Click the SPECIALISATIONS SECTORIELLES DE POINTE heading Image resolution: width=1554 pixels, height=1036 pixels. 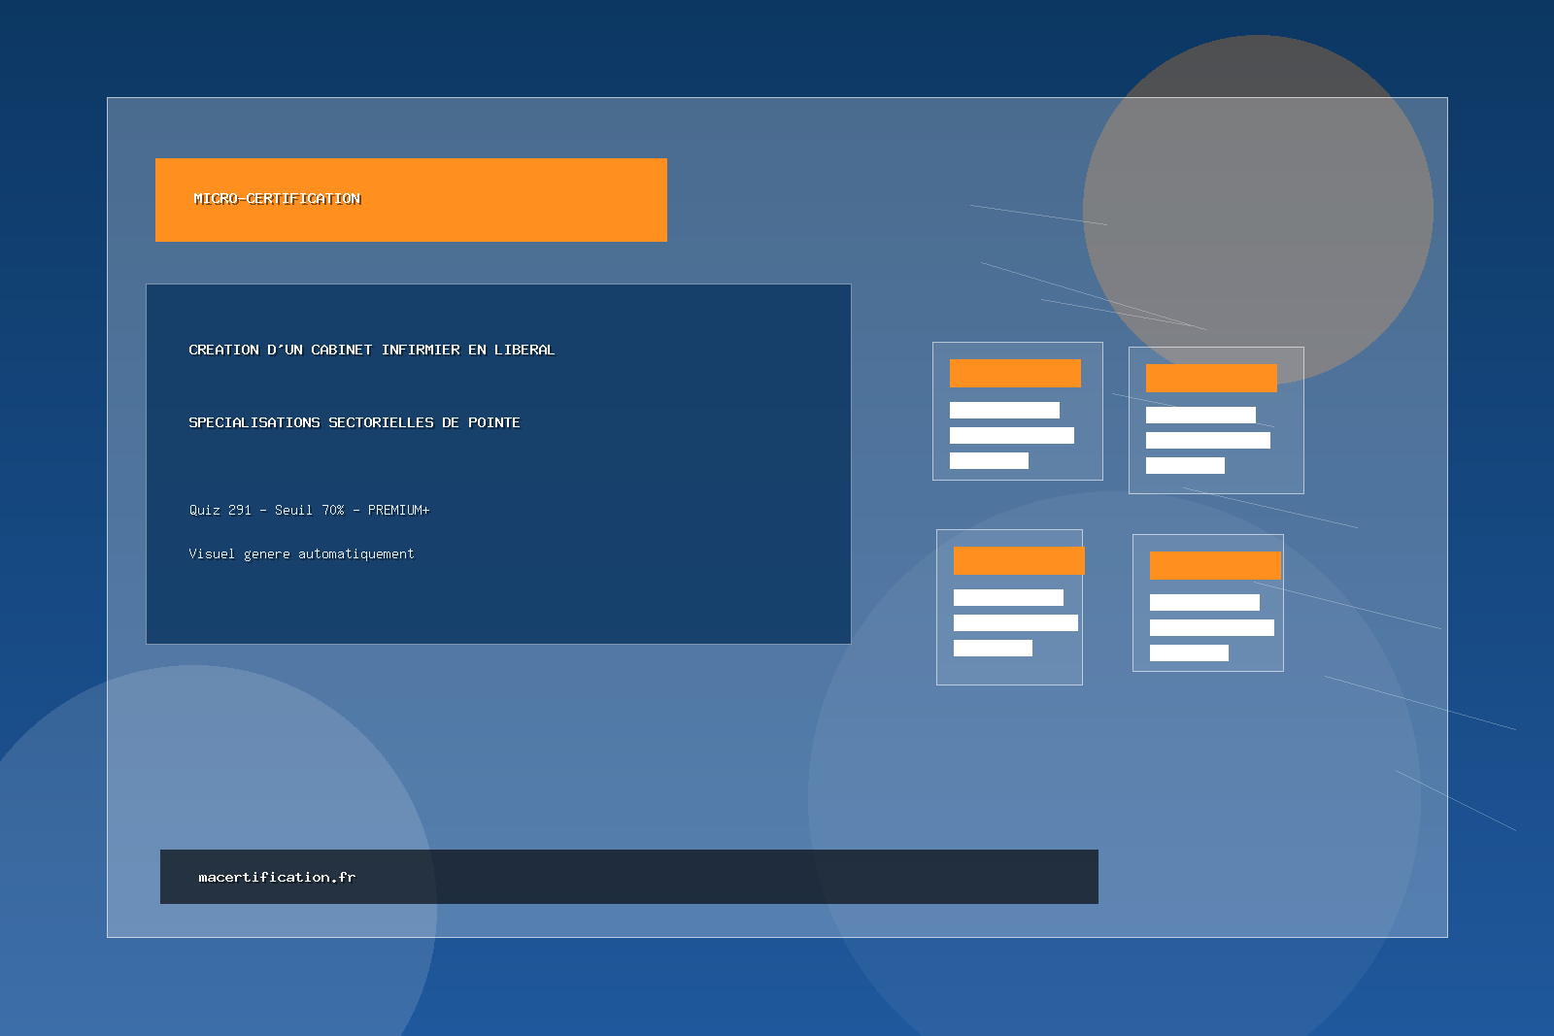coord(354,422)
